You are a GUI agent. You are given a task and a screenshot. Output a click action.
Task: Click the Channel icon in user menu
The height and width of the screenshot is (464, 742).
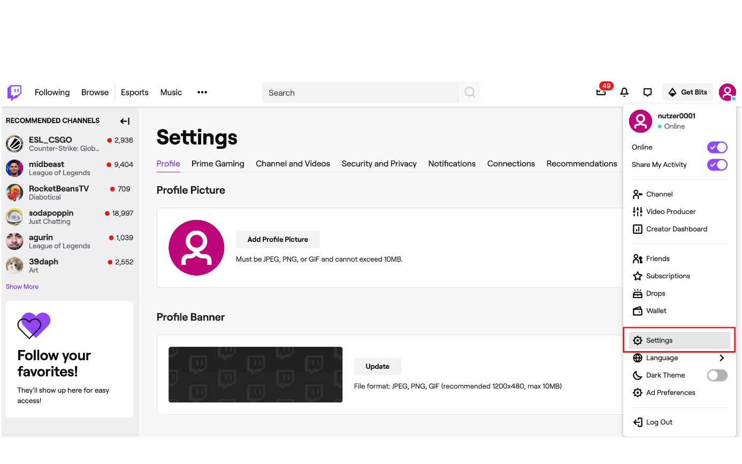pos(637,194)
